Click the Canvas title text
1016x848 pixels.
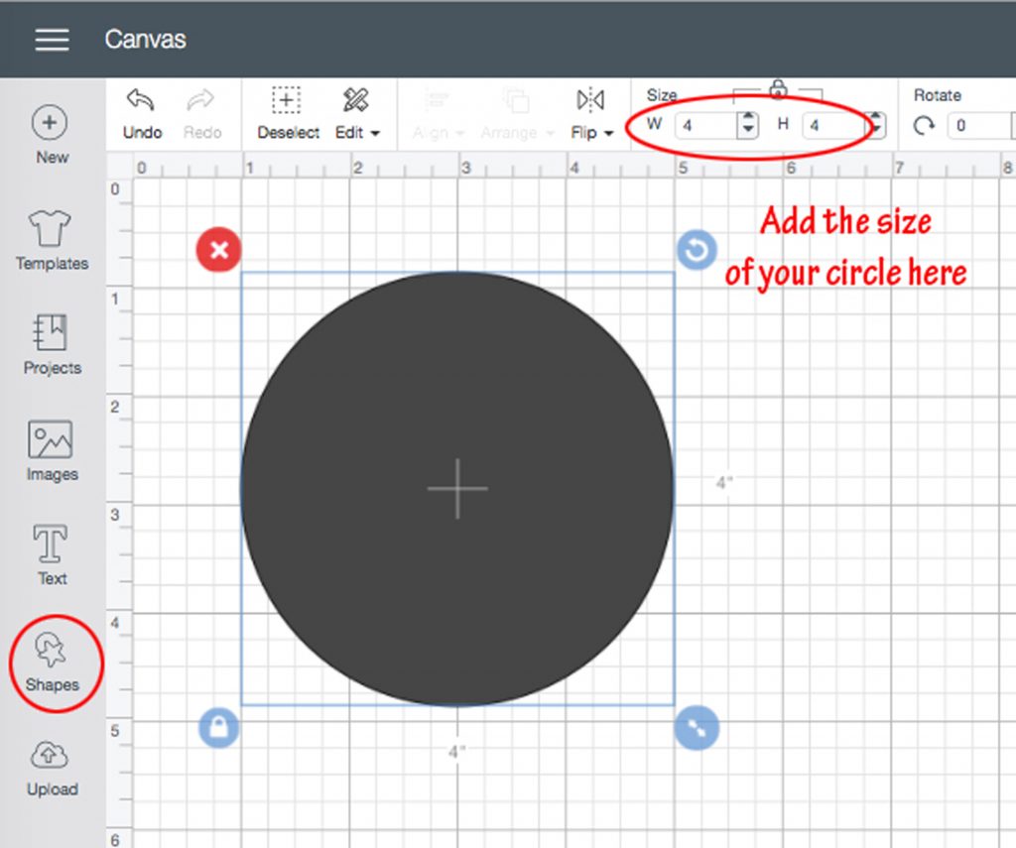[x=145, y=40]
